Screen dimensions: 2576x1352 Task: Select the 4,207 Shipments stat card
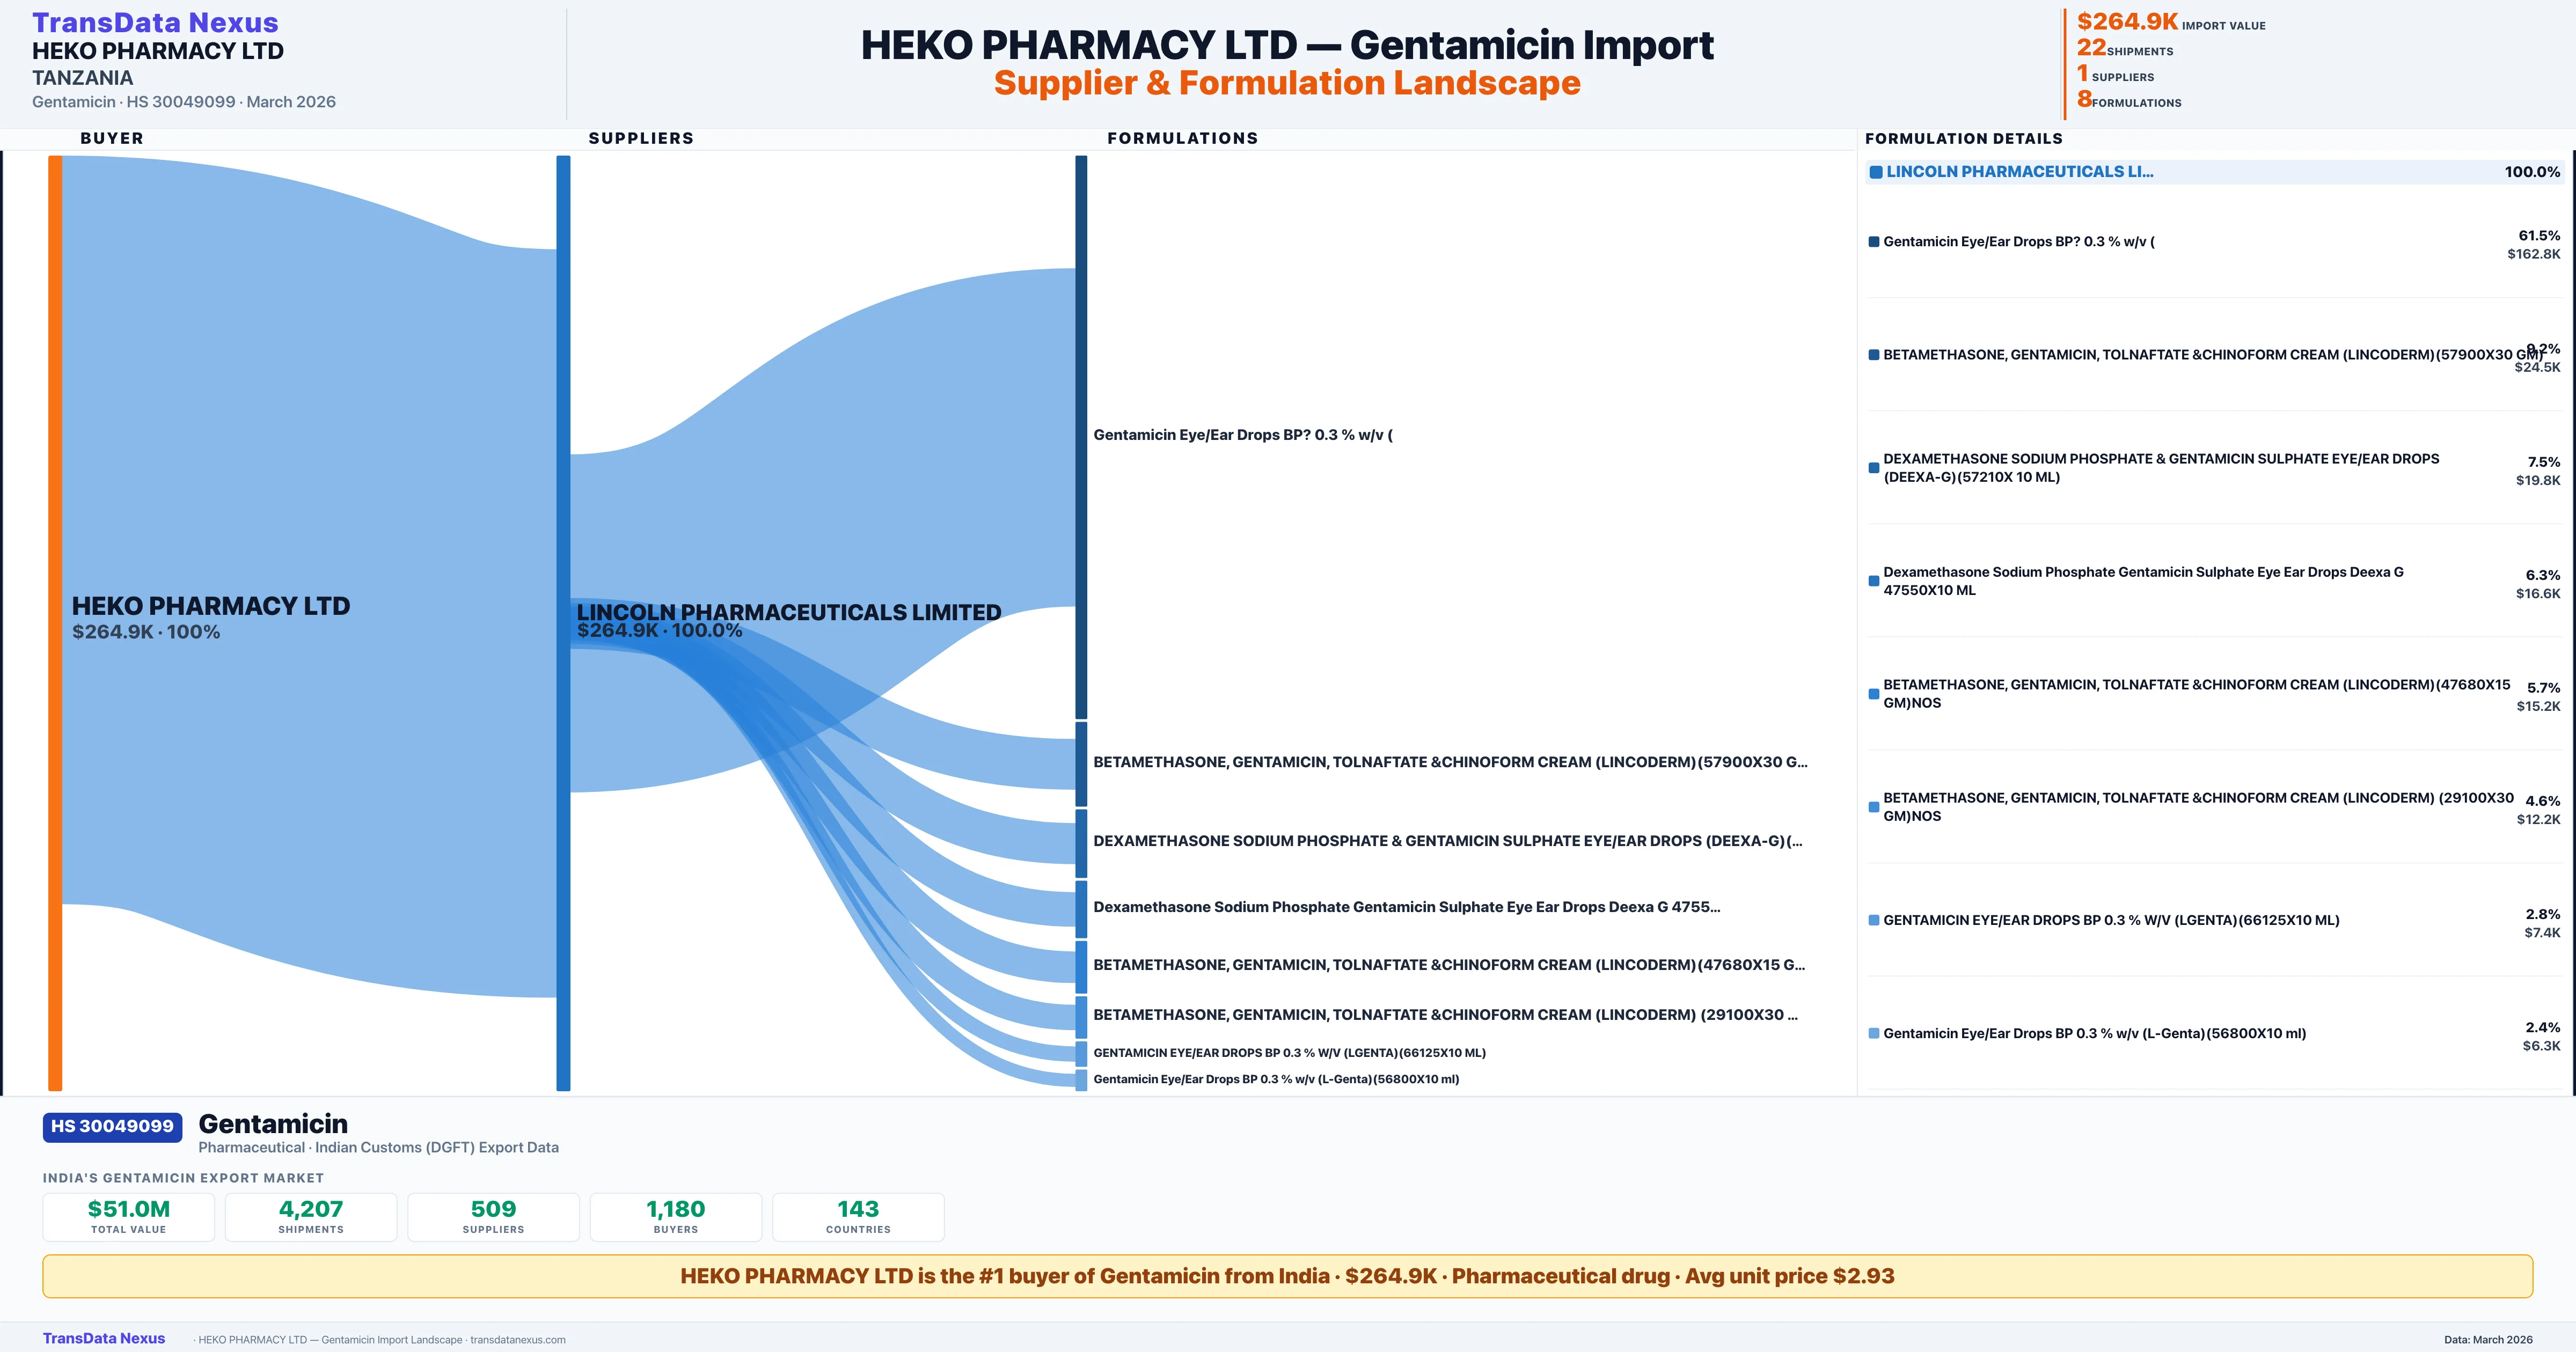(311, 1216)
